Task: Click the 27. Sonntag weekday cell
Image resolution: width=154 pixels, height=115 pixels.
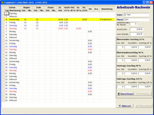Action: tap(15, 91)
